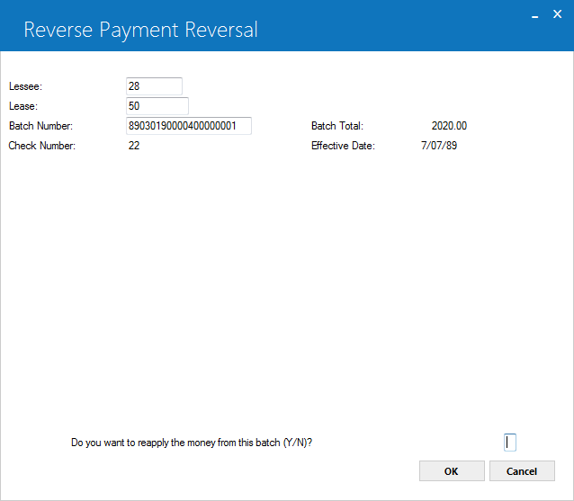Click the Batch Total value 2020.00
This screenshot has height=501, width=574.
coord(449,126)
